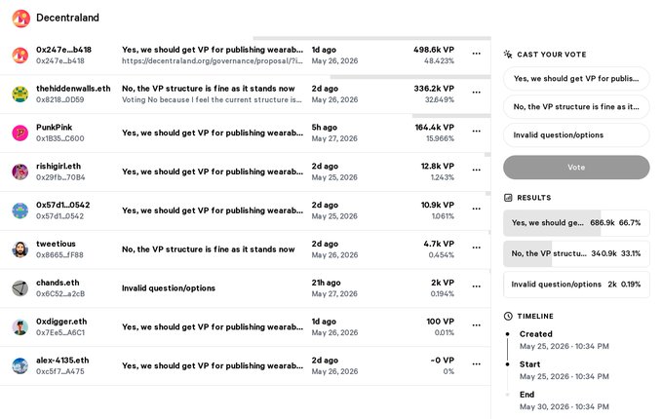Open avatar of voter 0x247e...b418
Screen dimensions: 662x419
click(19, 56)
